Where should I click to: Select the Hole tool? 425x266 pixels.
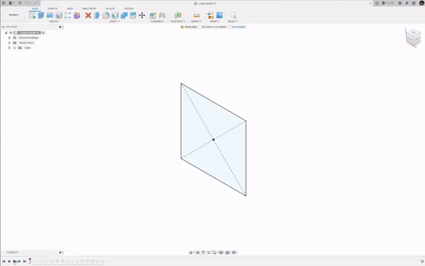point(59,15)
